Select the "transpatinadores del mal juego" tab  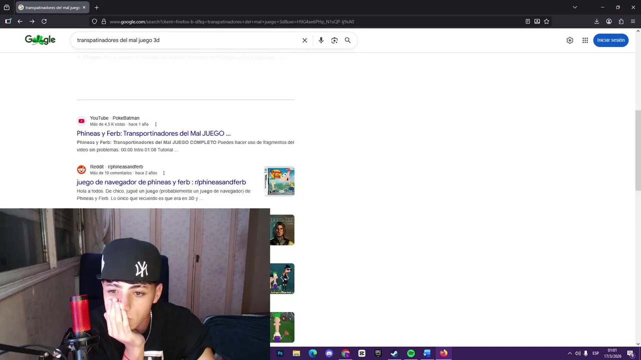tap(52, 7)
